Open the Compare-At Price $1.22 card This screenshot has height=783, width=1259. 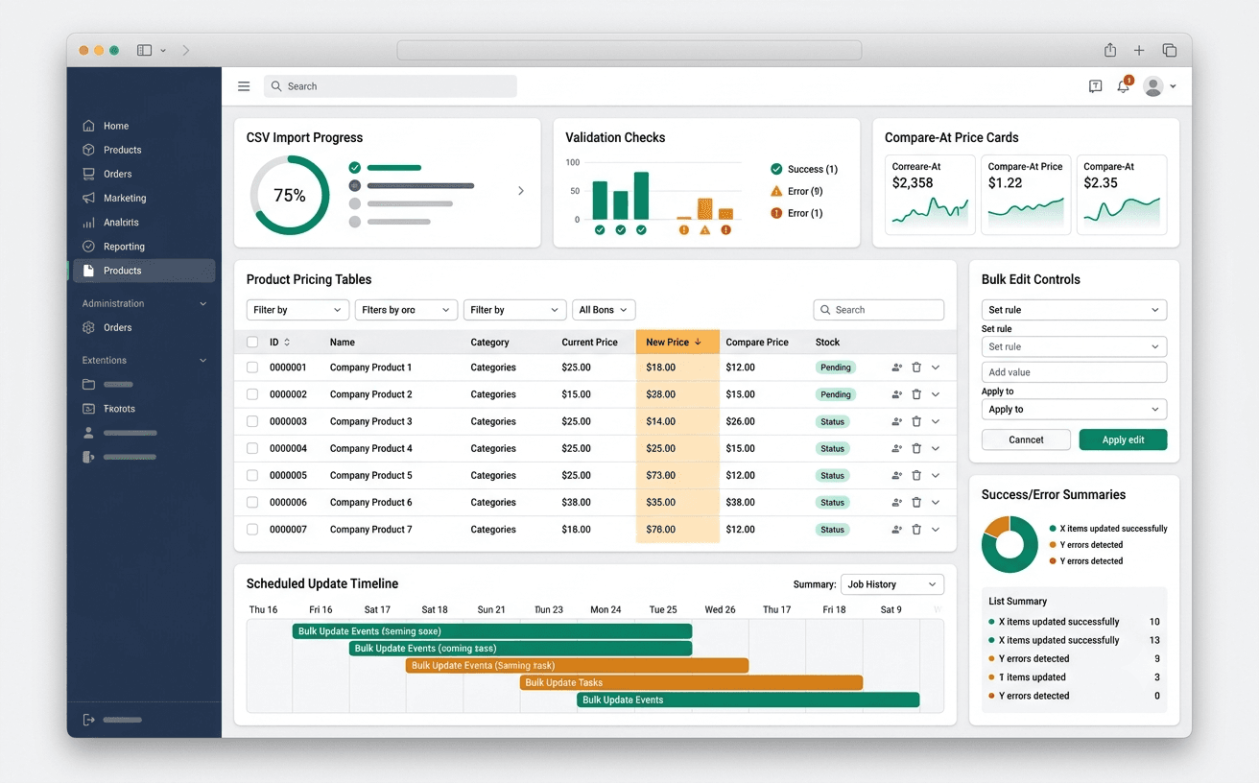pyautogui.click(x=1026, y=195)
